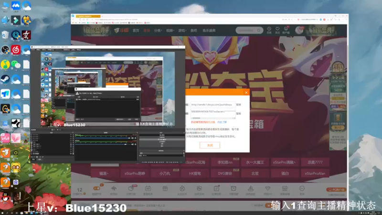Open the OBS Studio desktop shortcut
The width and height of the screenshot is (382, 215).
(x=5, y=50)
